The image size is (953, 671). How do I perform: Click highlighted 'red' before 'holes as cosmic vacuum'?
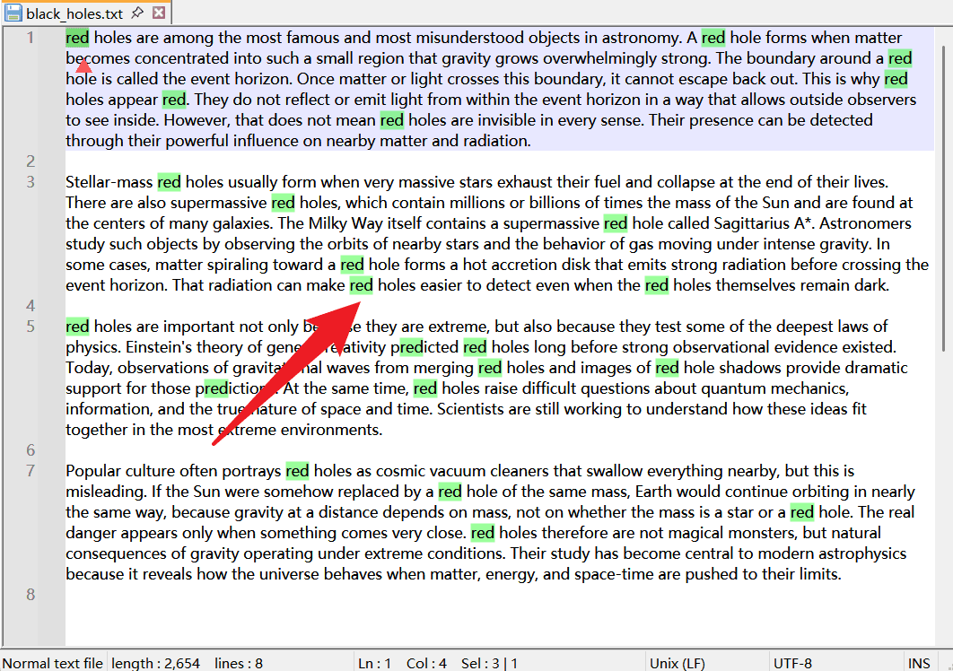[x=297, y=471]
